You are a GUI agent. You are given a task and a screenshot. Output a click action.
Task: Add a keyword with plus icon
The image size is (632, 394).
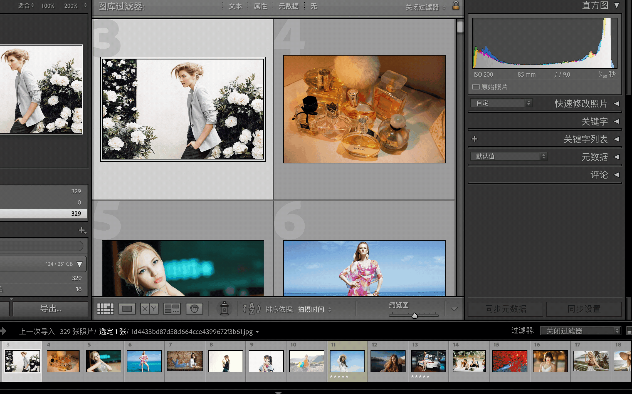coord(475,139)
